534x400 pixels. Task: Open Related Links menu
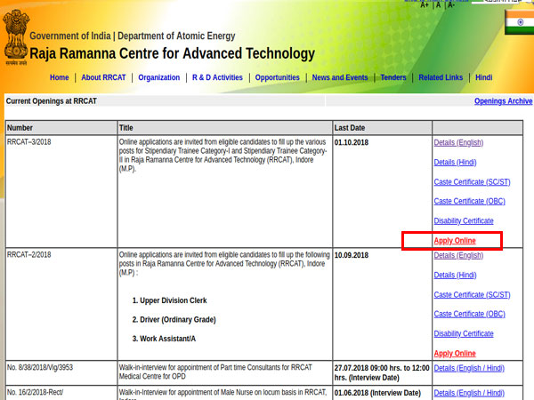pos(441,77)
